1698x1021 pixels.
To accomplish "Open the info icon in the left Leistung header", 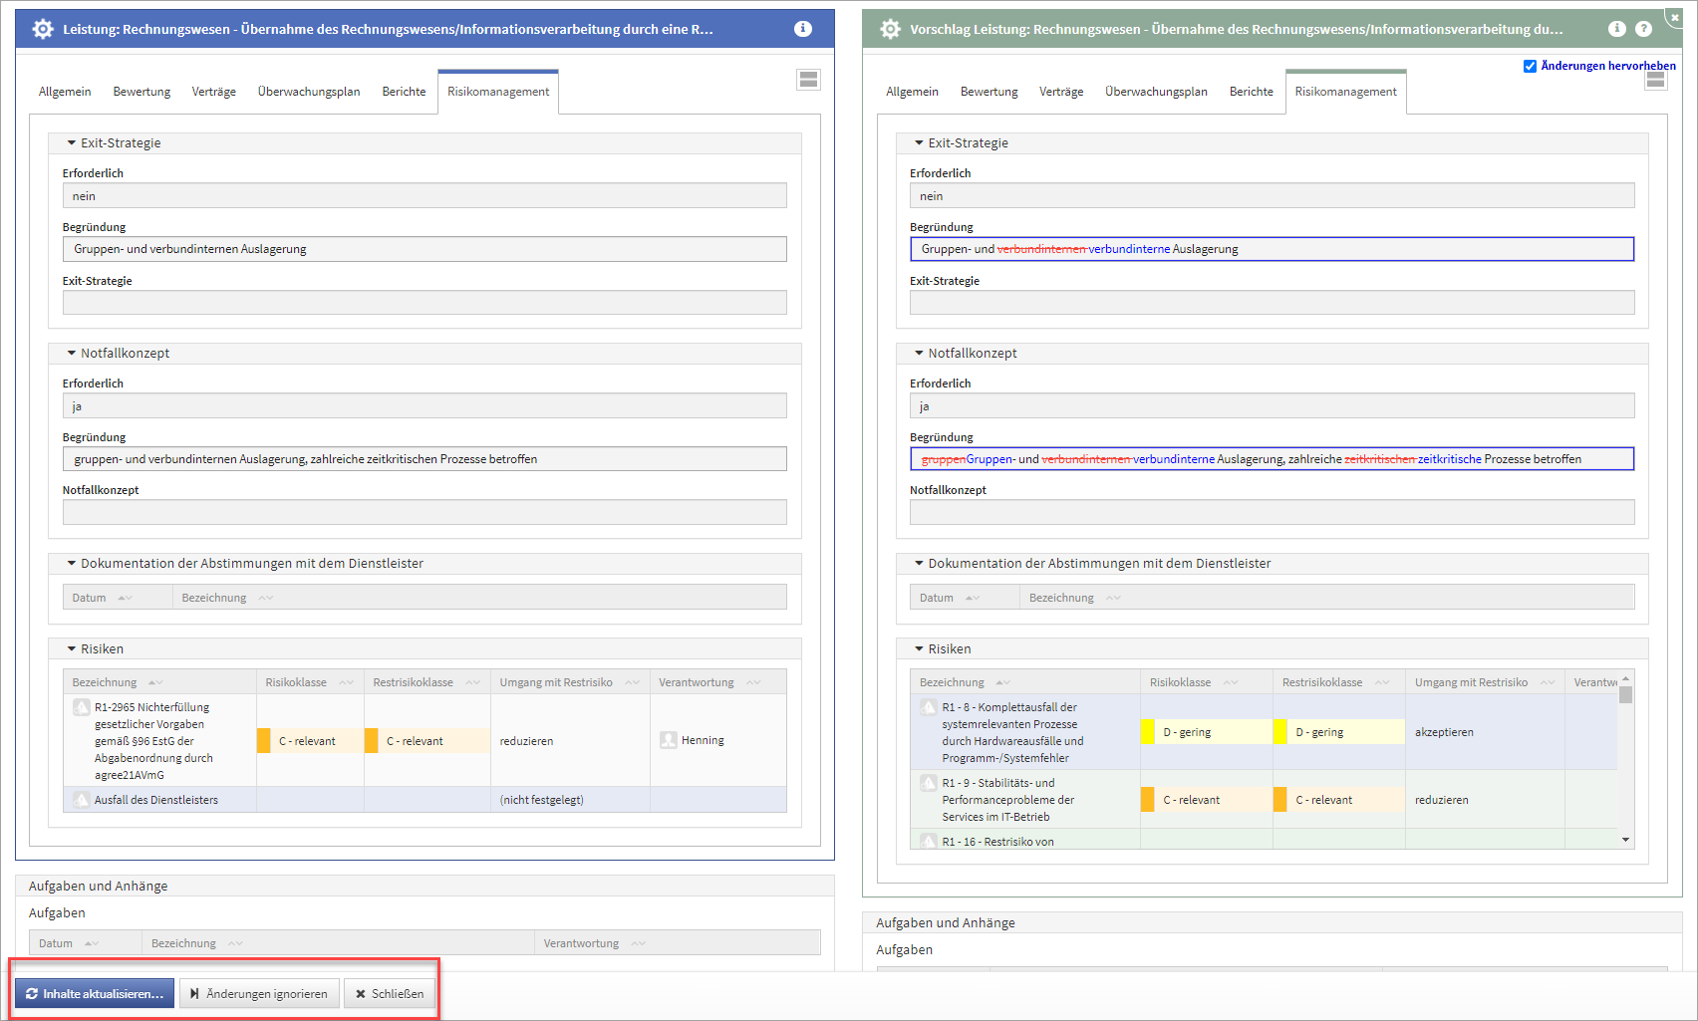I will coord(802,29).
